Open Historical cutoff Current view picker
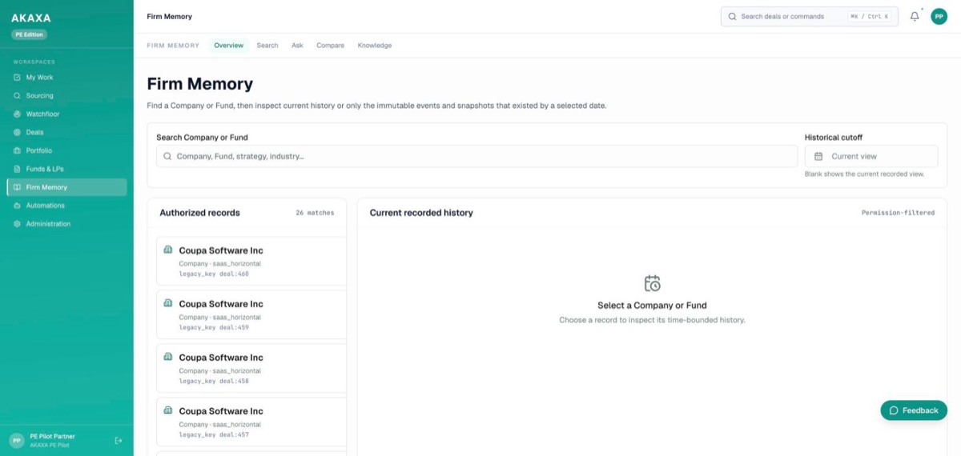This screenshot has height=456, width=961. click(x=871, y=156)
